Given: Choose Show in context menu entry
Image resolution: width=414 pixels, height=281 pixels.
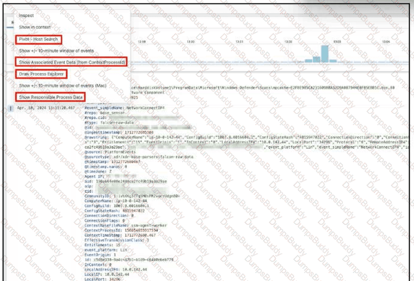Looking at the screenshot, I should 35,27.
